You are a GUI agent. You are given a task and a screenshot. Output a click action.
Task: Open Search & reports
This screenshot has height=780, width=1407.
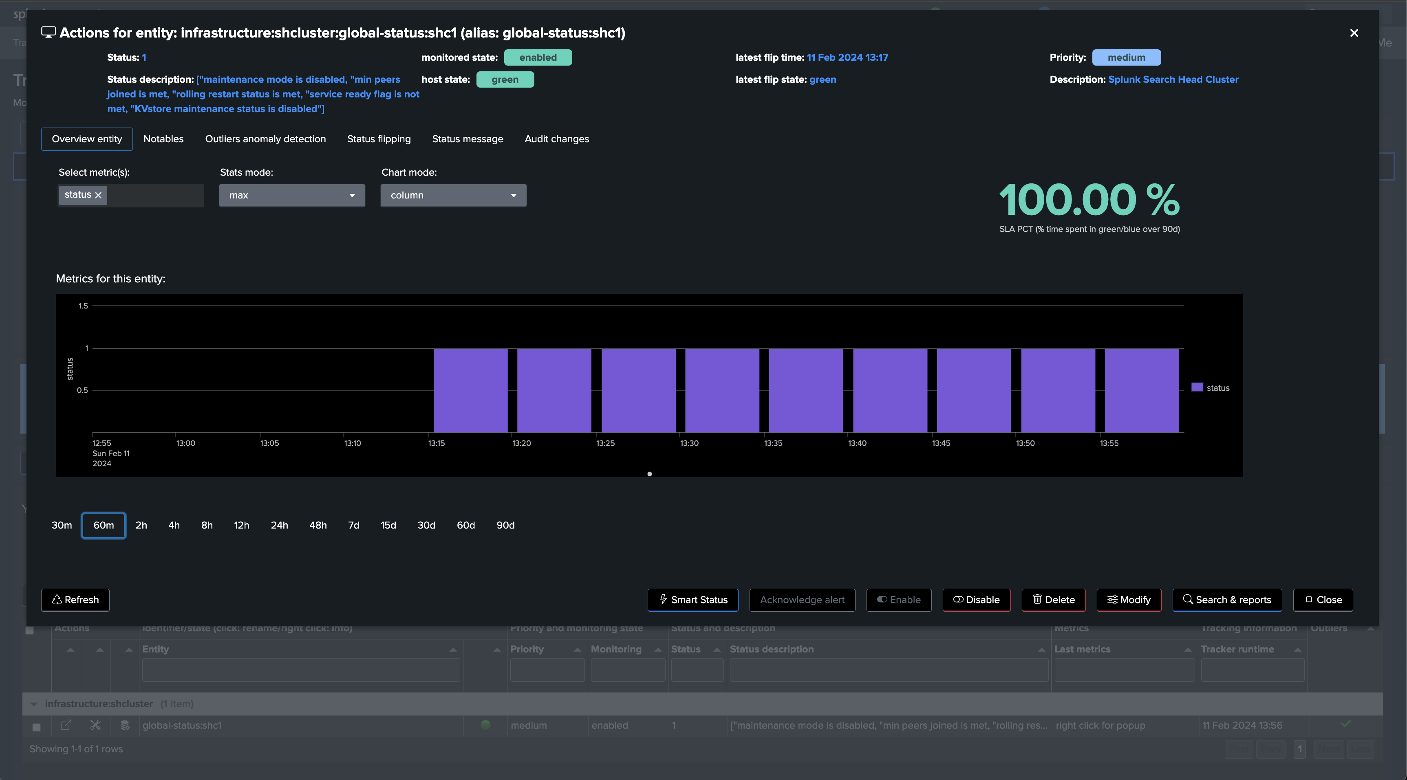point(1227,600)
